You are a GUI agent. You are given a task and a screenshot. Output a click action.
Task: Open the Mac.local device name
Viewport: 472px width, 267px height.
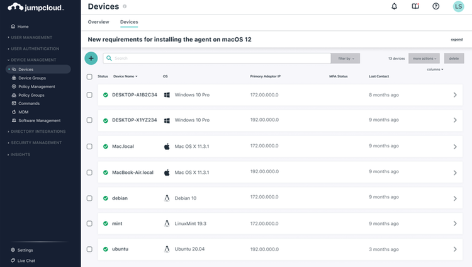click(123, 147)
